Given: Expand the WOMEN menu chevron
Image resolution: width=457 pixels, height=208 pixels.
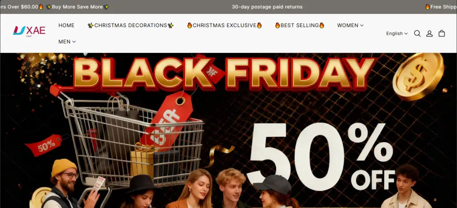Looking at the screenshot, I should pos(361,25).
